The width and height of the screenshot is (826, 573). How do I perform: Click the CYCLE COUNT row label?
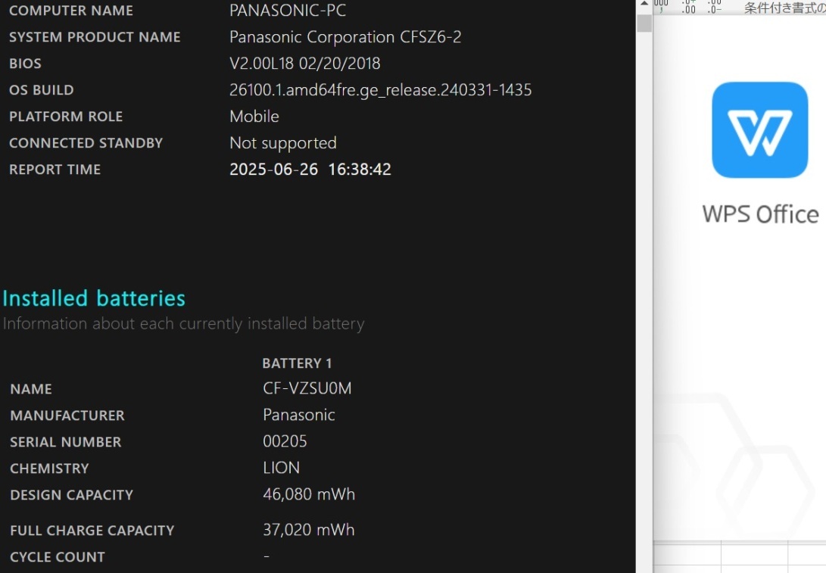[58, 557]
